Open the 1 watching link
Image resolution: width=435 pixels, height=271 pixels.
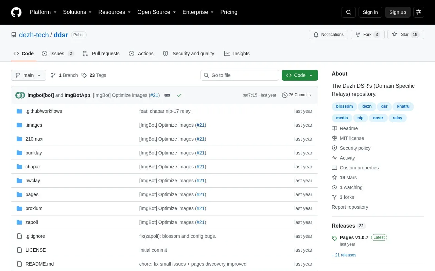[347, 187]
